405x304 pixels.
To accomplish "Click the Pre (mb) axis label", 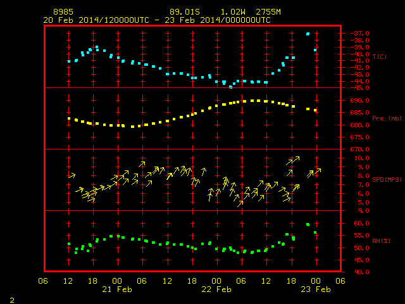I will (x=387, y=118).
